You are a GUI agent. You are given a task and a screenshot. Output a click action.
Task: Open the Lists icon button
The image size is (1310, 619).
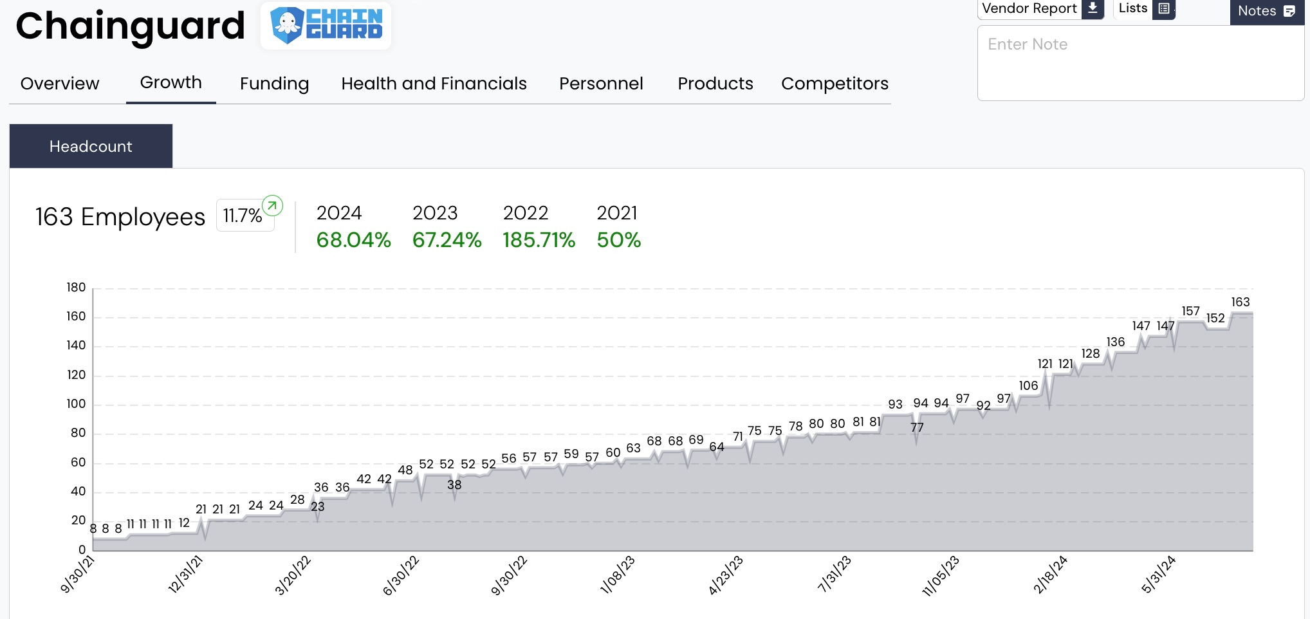point(1163,9)
